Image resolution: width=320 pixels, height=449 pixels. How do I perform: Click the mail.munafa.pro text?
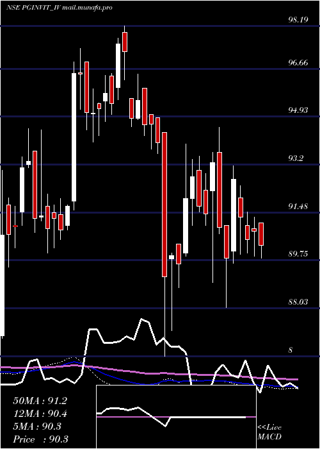click(x=86, y=8)
